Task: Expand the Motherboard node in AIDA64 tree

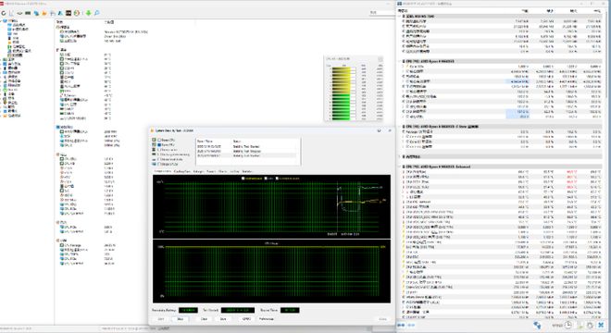Action: click(2, 59)
